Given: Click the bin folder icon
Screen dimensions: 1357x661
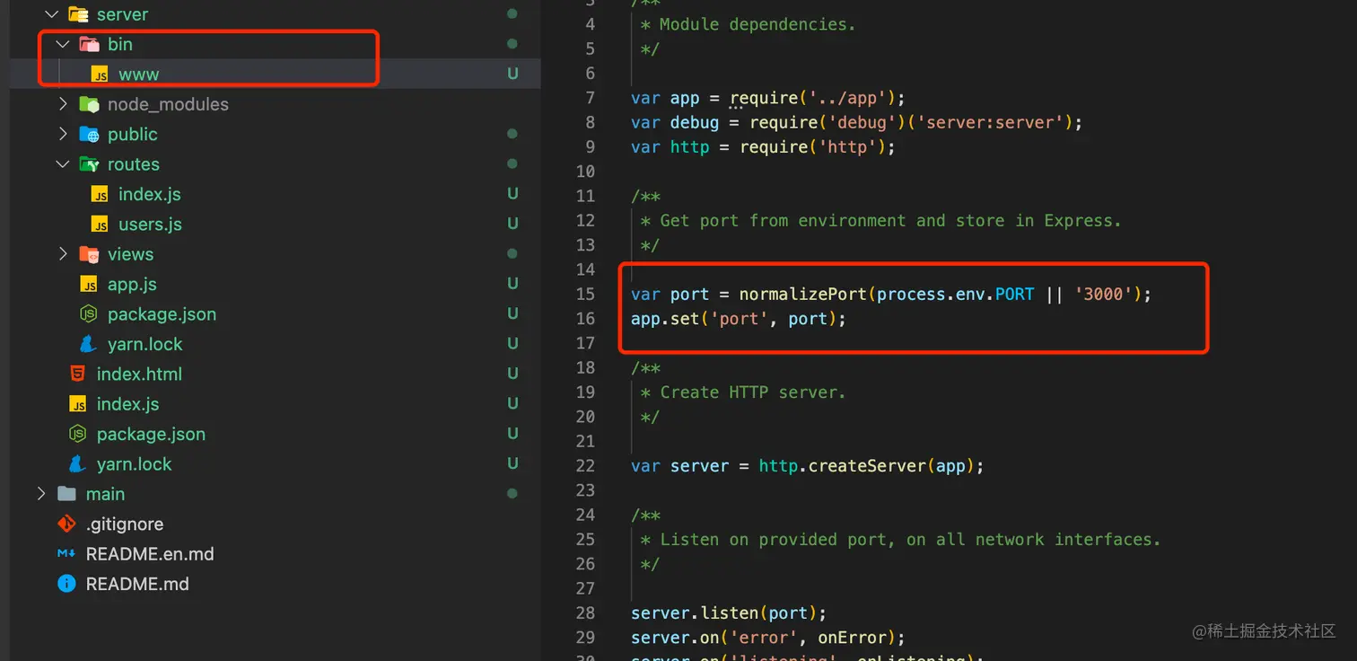Looking at the screenshot, I should [x=89, y=44].
